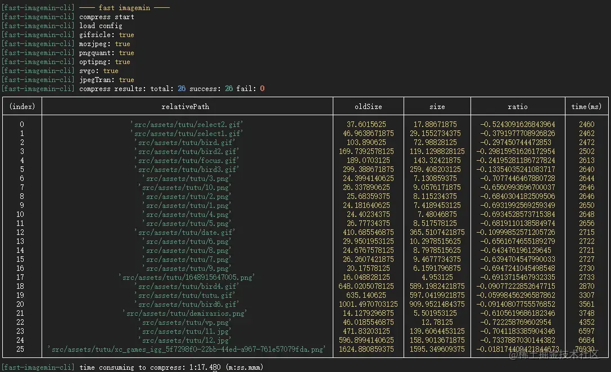Click the 'optipng: true' log line
Image resolution: width=611 pixels, height=372 pixels.
105,62
